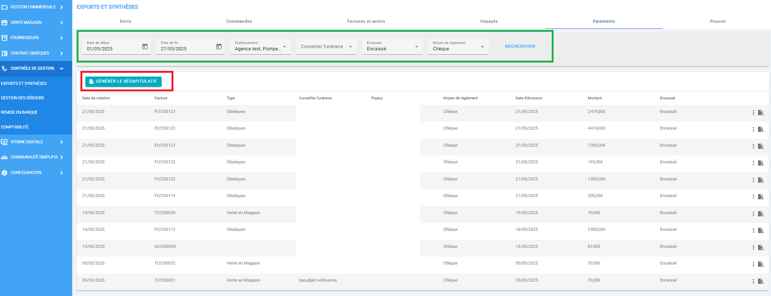Click the Rechercher button

[x=520, y=46]
